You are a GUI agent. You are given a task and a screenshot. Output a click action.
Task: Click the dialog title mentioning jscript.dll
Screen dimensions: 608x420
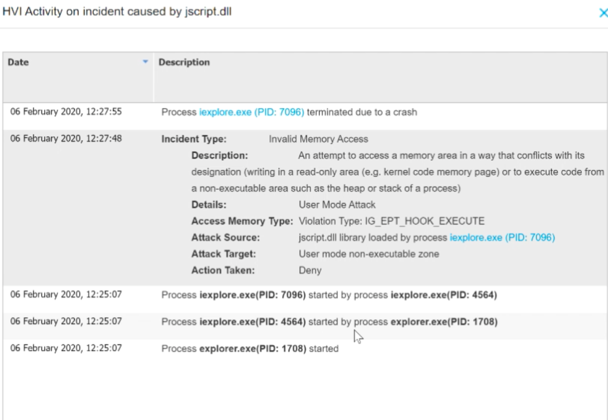click(117, 11)
